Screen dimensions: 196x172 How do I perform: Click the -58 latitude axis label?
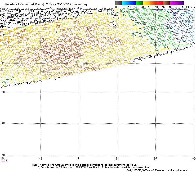click(x=2, y=123)
